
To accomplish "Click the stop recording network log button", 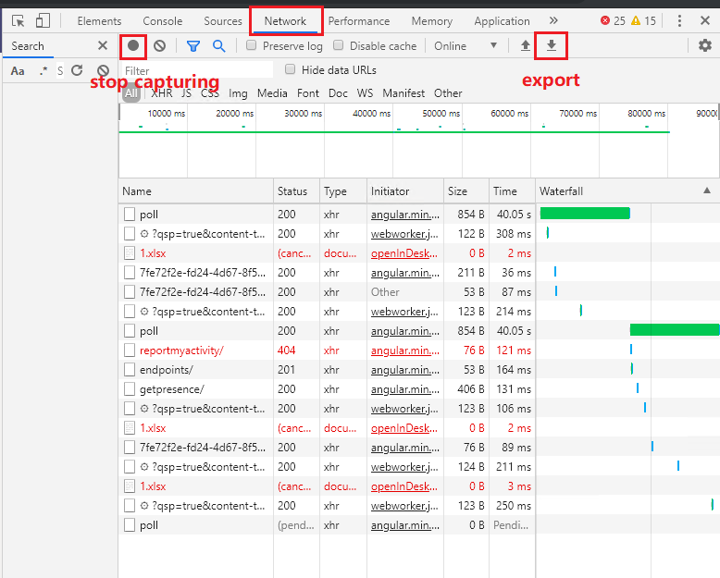I will (133, 45).
